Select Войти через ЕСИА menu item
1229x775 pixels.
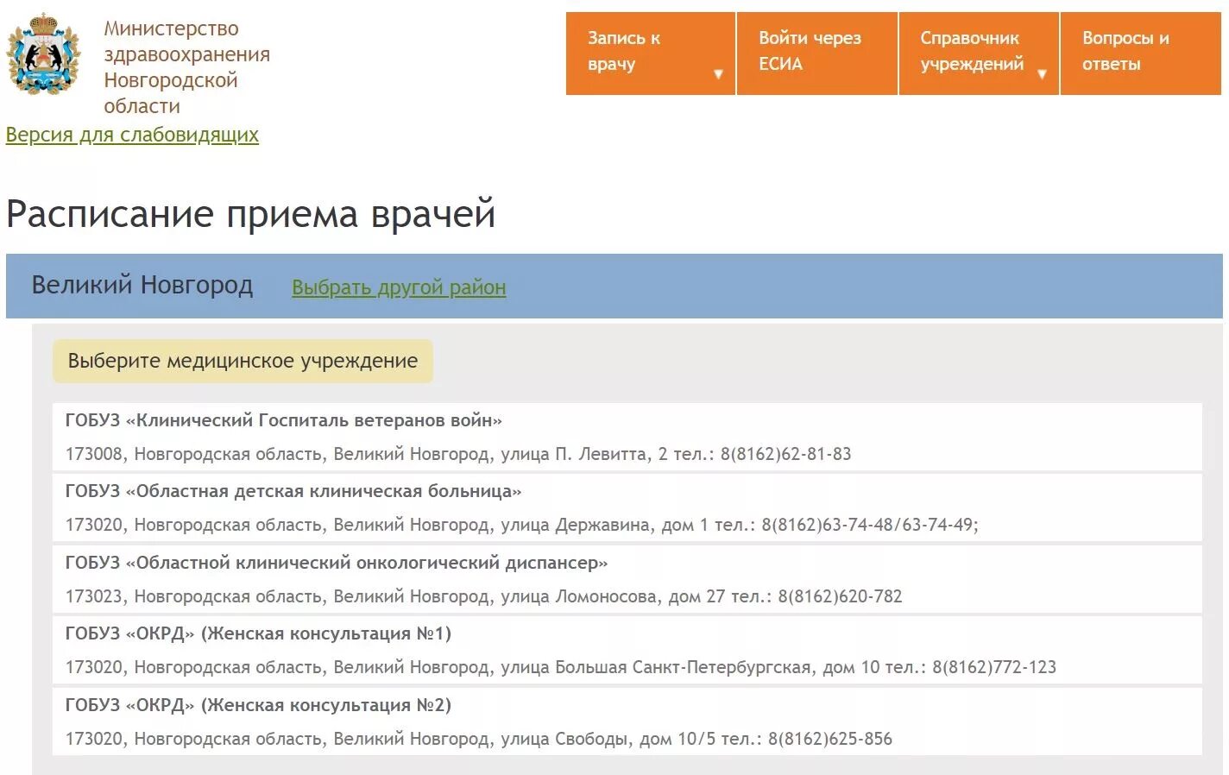click(816, 53)
